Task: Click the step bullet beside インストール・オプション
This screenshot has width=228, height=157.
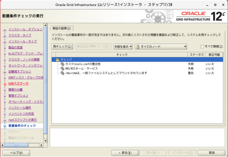Action: click(x=5, y=30)
